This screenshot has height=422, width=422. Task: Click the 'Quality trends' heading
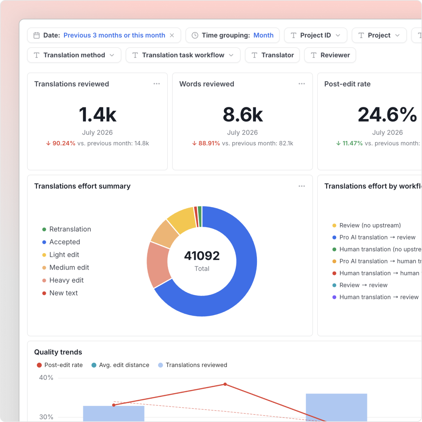58,352
